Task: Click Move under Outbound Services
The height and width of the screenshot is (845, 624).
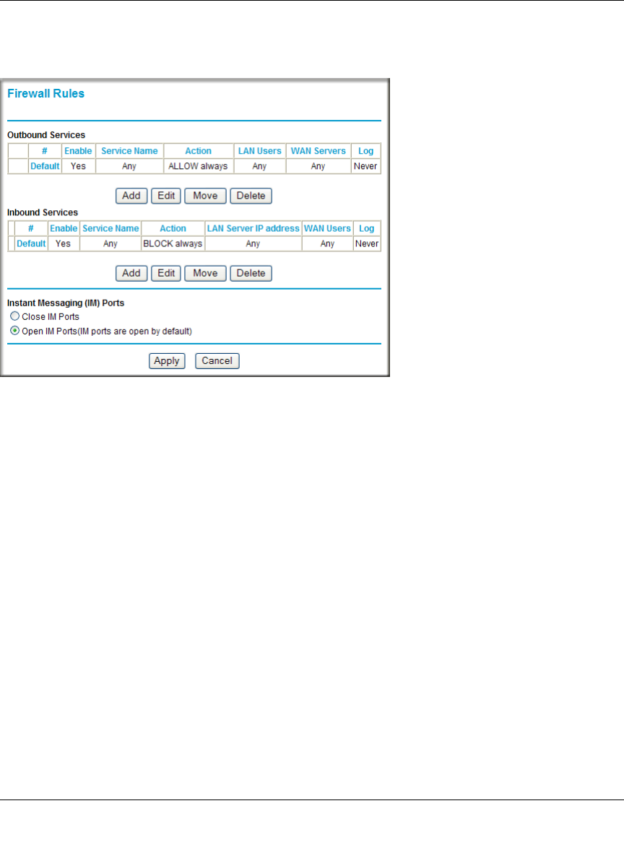Action: [x=205, y=196]
